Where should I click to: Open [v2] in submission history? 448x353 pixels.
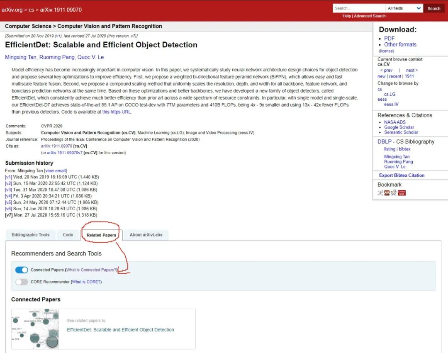[x=8, y=183]
